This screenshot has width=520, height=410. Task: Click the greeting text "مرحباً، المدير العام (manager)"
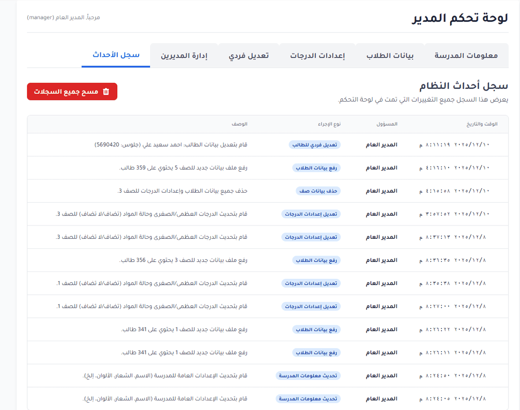coord(64,17)
